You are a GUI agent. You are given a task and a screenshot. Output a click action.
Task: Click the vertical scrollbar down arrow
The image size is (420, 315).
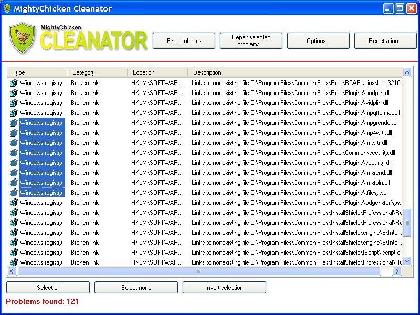pos(407,261)
